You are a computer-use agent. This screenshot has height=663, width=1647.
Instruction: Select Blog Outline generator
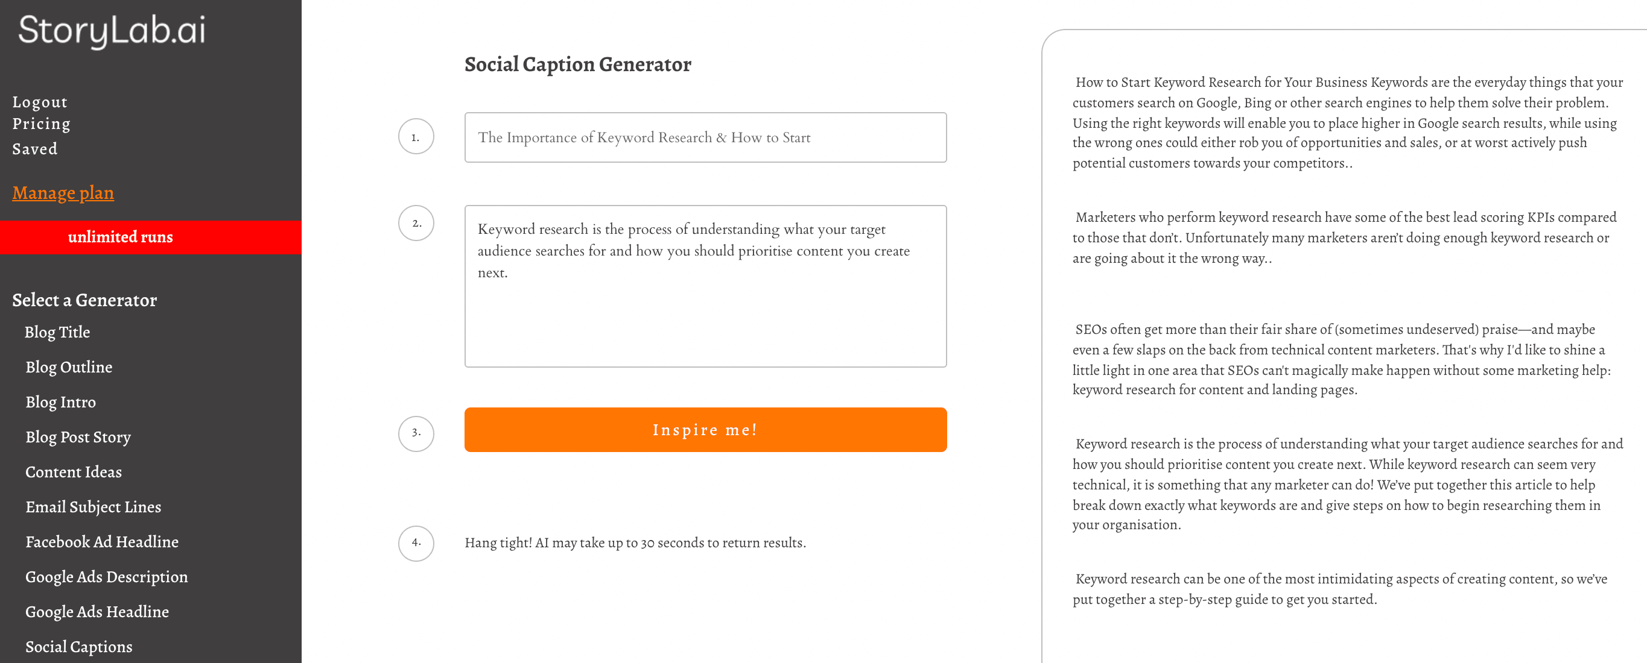69,366
